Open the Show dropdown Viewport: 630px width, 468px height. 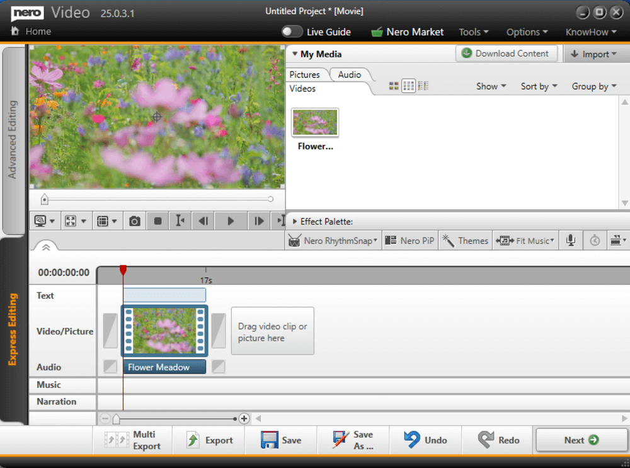coord(491,86)
